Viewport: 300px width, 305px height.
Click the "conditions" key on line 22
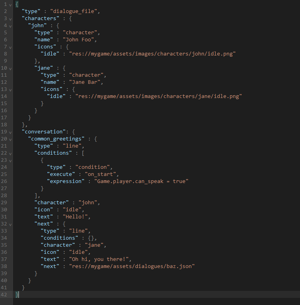[53, 153]
